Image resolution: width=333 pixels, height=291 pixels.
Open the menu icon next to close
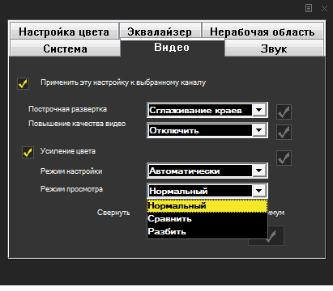coord(309,8)
